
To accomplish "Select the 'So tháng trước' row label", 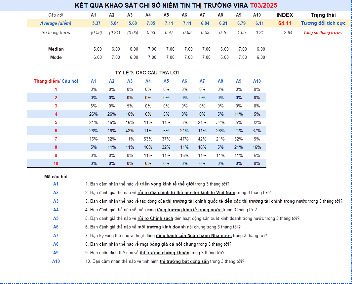I will click(x=56, y=32).
